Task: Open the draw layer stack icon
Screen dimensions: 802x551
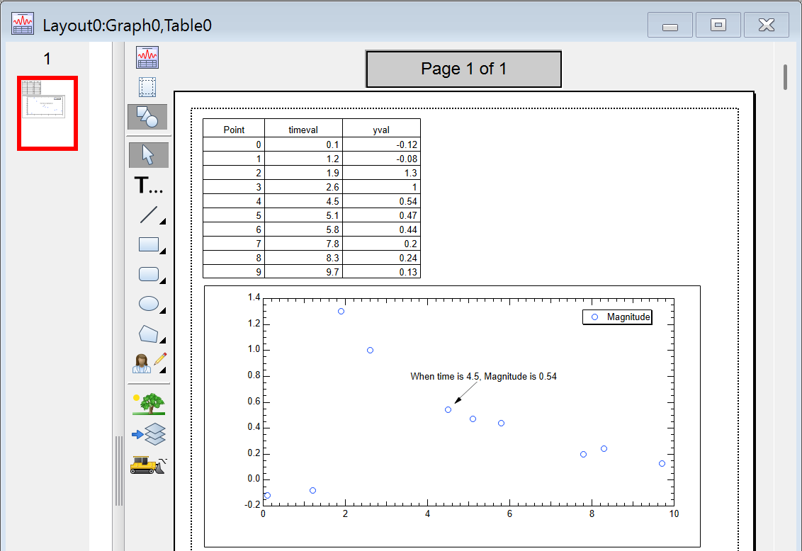Action: (149, 433)
